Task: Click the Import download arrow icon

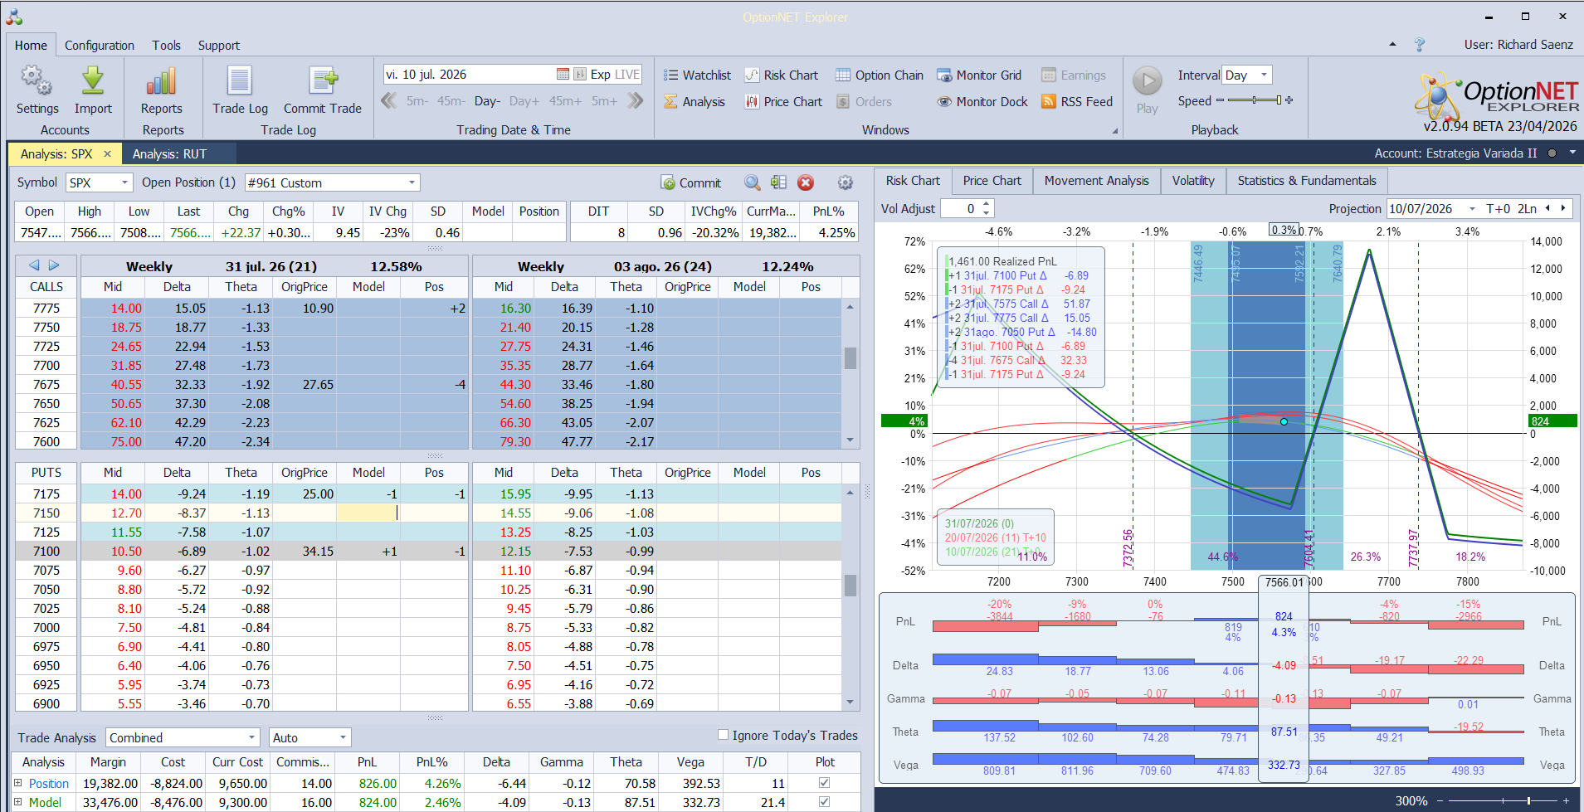Action: [93, 81]
